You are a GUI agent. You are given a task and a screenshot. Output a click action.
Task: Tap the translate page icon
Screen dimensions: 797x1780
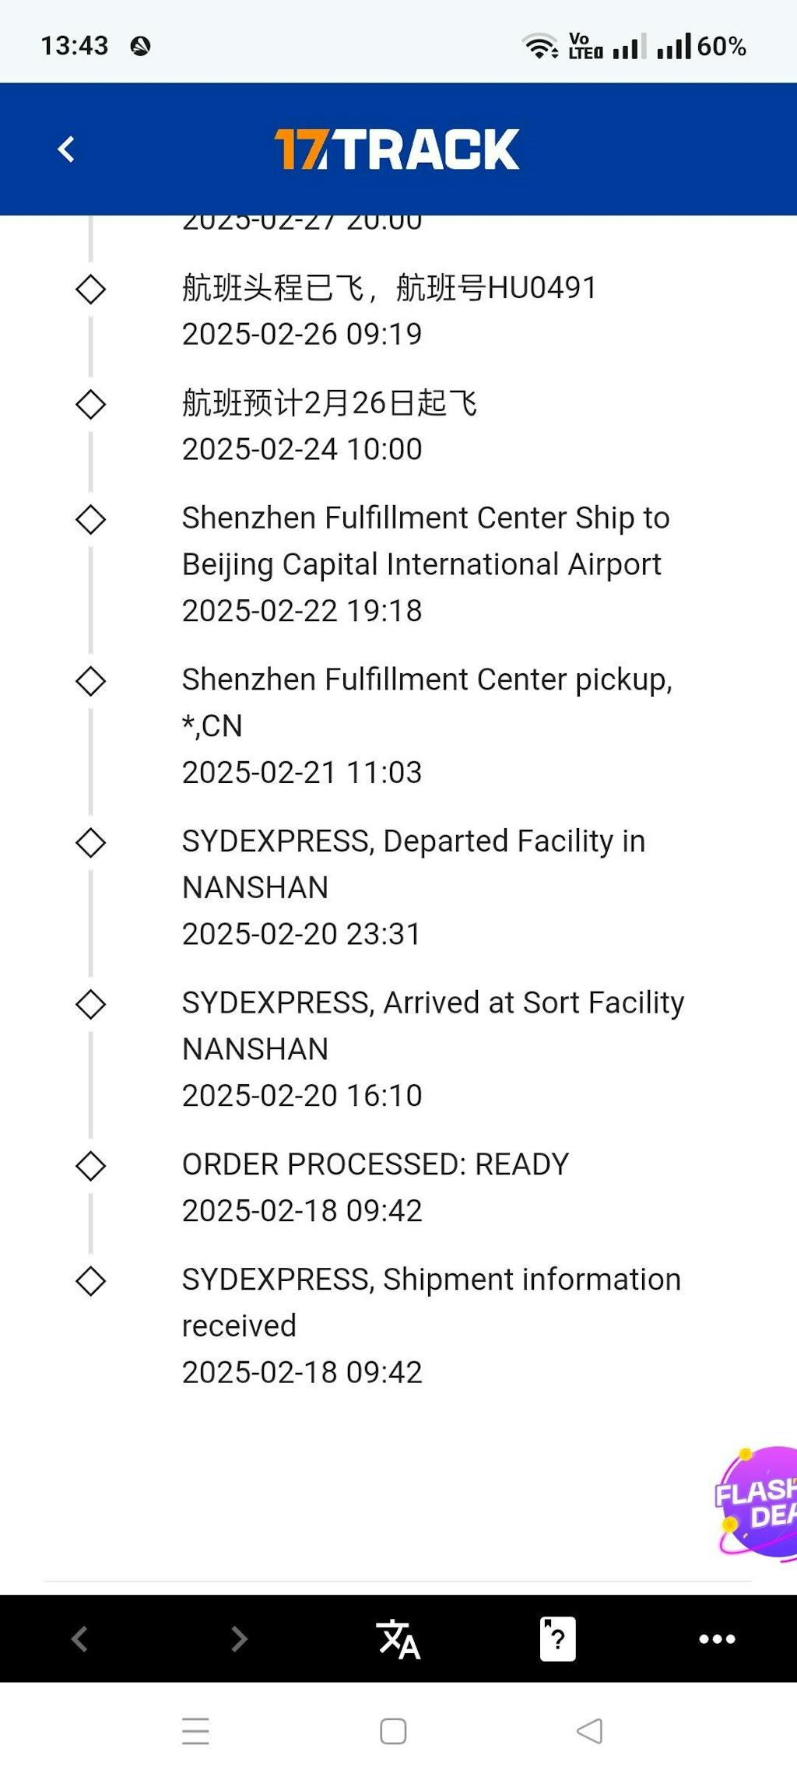398,1638
